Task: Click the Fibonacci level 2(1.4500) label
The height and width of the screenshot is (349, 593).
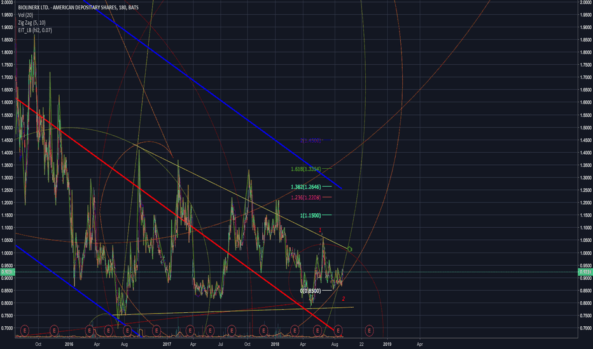Action: pyautogui.click(x=310, y=140)
